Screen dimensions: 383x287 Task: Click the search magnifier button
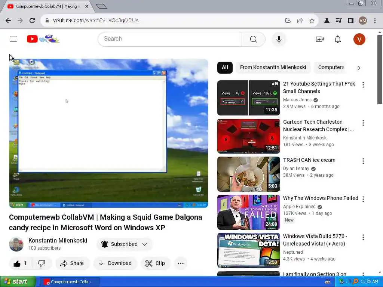254,39
